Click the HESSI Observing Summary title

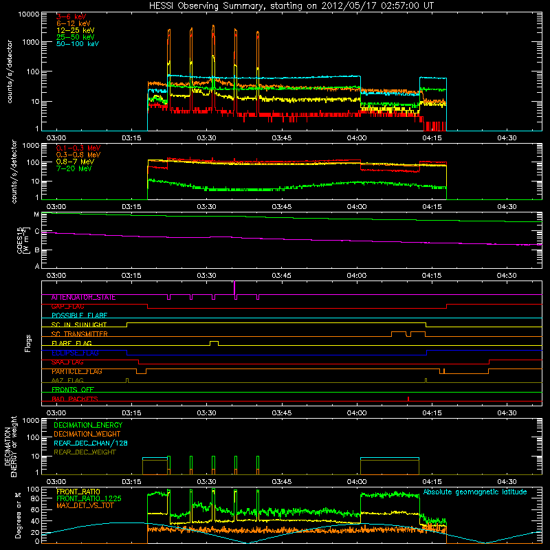coord(291,6)
